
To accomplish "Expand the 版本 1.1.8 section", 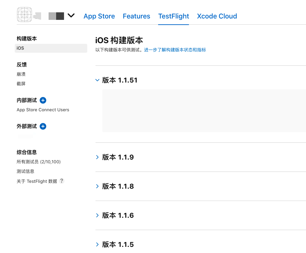I will 97,186.
